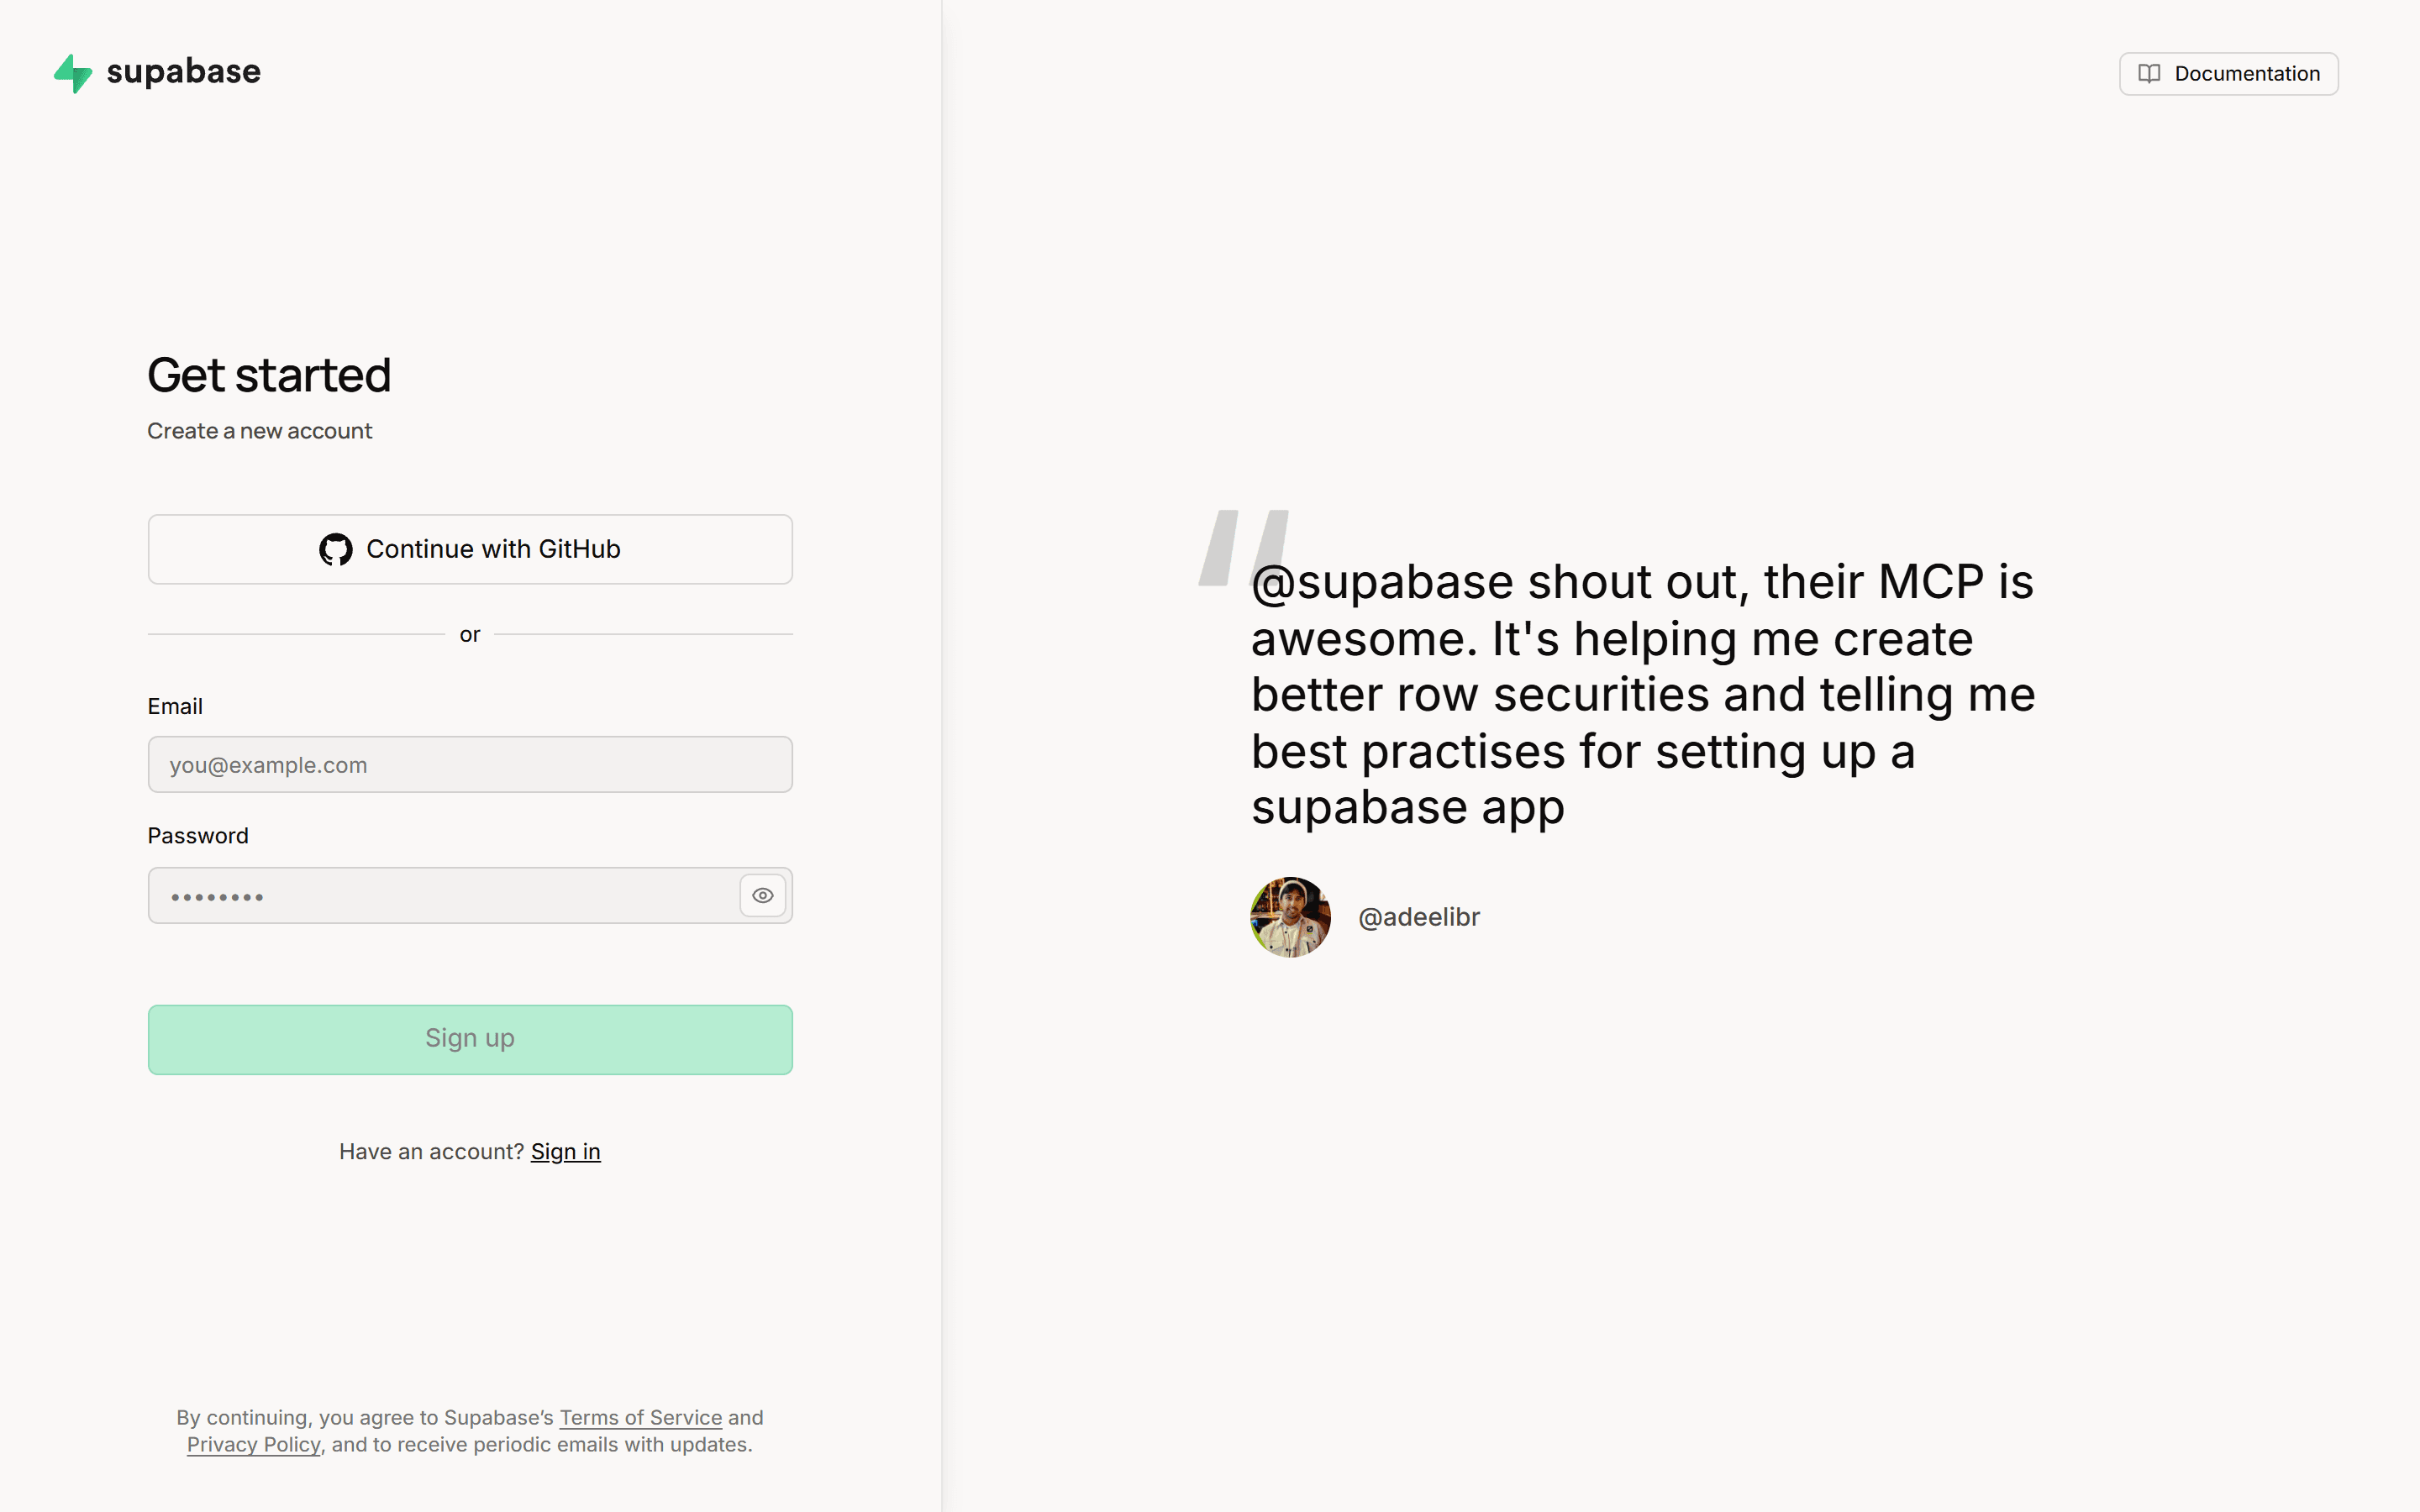Click the @adeelibr profile avatar
Screen dimensions: 2420x1512
(x=1290, y=917)
